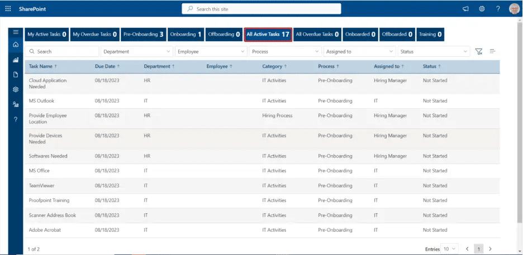The image size is (523, 255).
Task: Open the Assigned to filter dropdown
Action: pyautogui.click(x=359, y=51)
